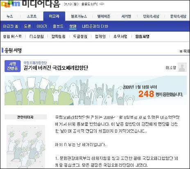190x169 pixels.
Task: Select 청원 in the blue submenu
Action: pyautogui.click(x=73, y=26)
